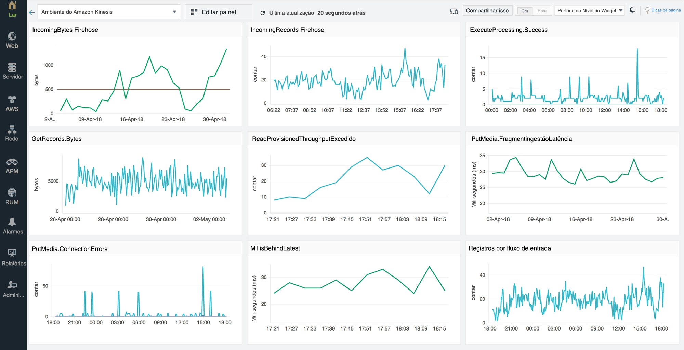Screen dimensions: 684x350
Task: Open Alarmes via the bell icon
Action: pyautogui.click(x=13, y=225)
